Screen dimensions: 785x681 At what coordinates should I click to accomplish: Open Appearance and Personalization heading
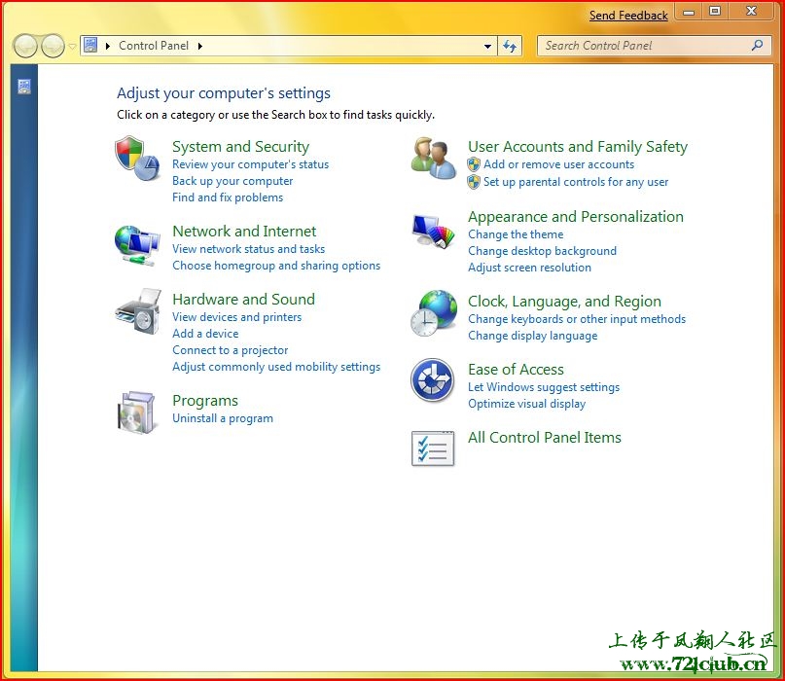(x=576, y=217)
